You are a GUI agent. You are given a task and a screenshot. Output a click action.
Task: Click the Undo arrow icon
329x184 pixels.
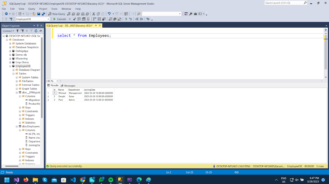[x=109, y=14]
